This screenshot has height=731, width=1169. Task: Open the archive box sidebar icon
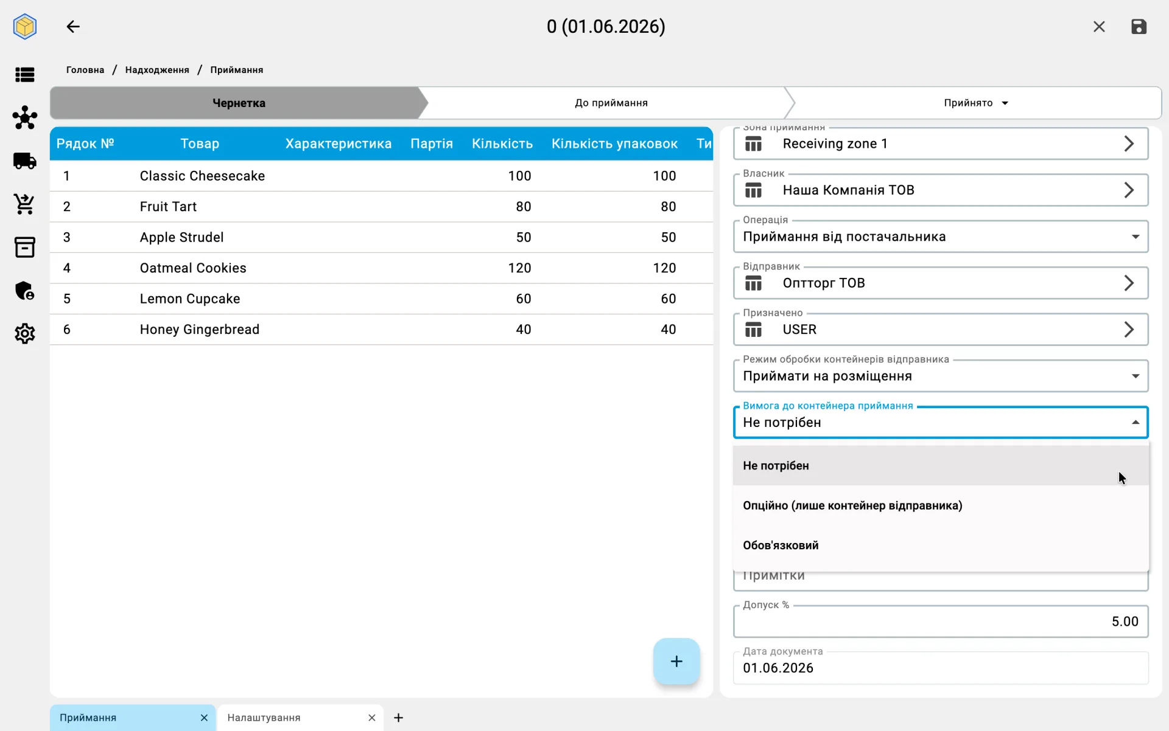pos(25,248)
